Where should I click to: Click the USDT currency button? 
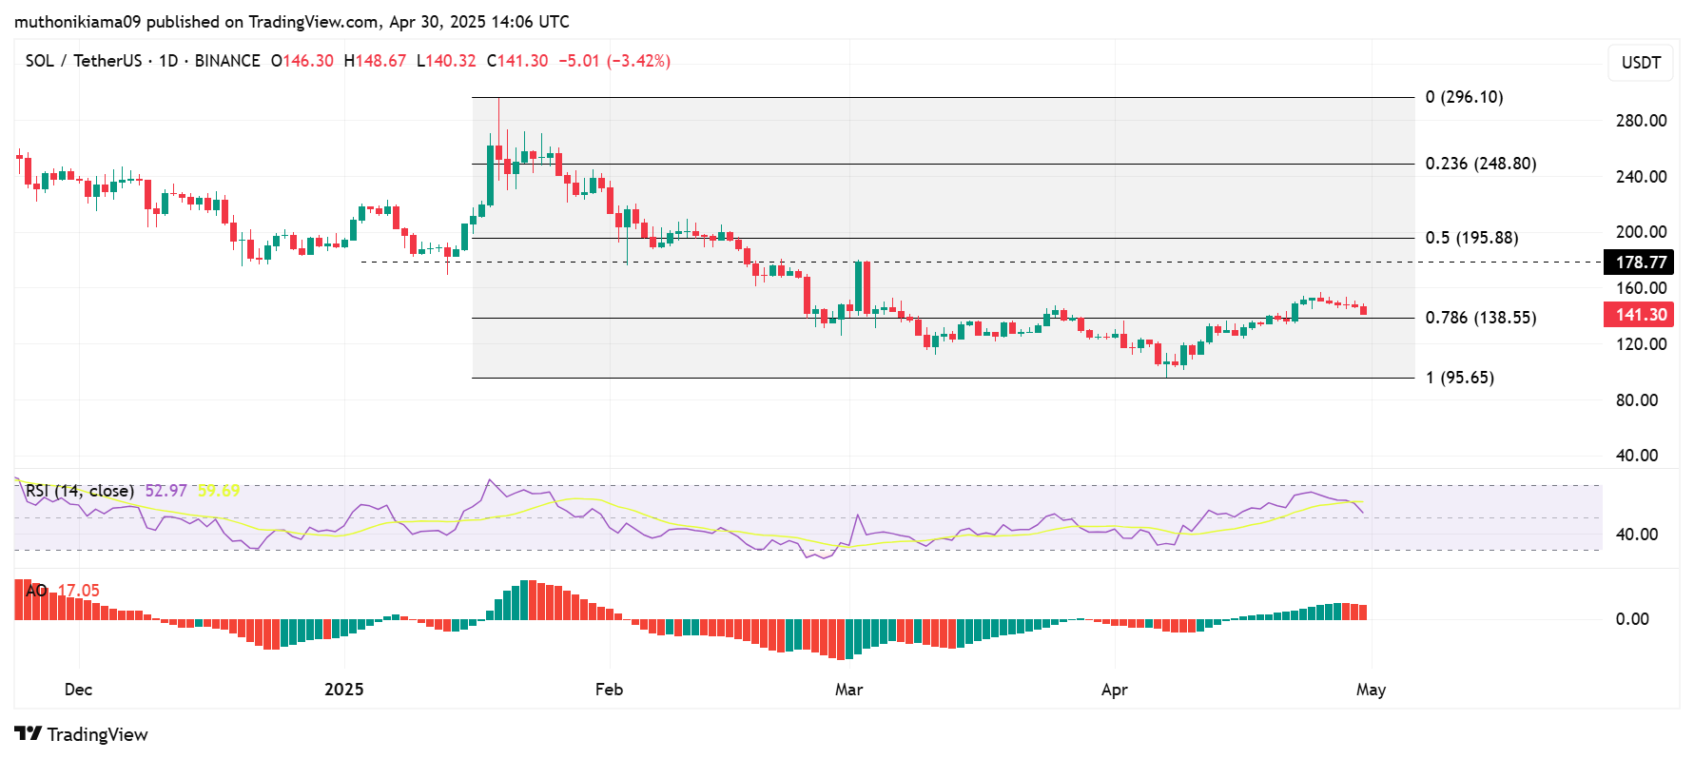coord(1641,63)
